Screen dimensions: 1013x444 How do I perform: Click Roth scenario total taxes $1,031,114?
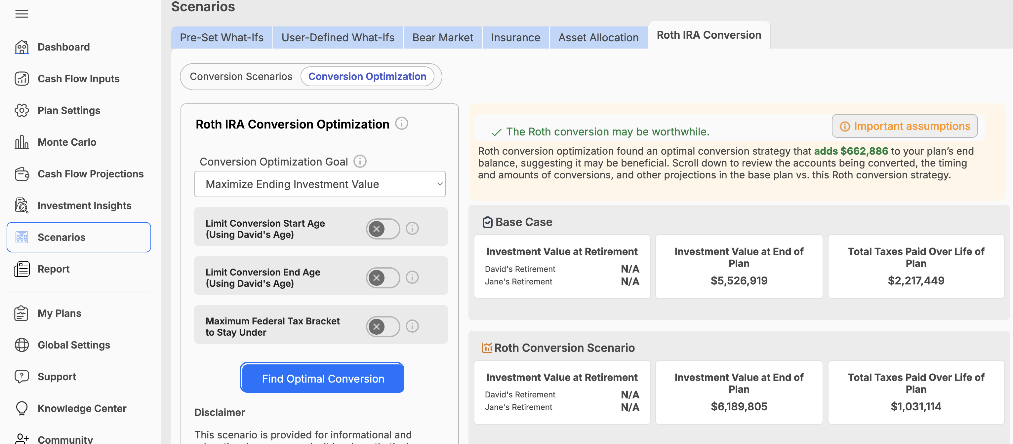(x=915, y=406)
